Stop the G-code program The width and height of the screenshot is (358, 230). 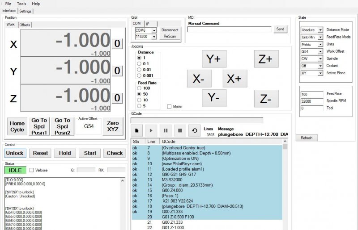180,130
